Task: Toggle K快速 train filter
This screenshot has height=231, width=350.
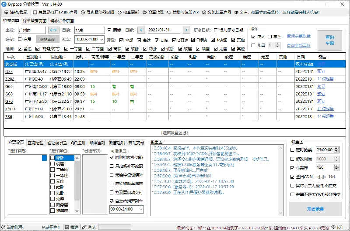Action: [x=213, y=40]
